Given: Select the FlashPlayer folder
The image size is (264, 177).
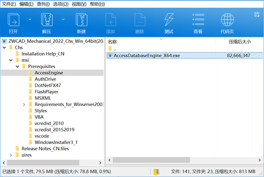Looking at the screenshot, I should [x=43, y=92].
